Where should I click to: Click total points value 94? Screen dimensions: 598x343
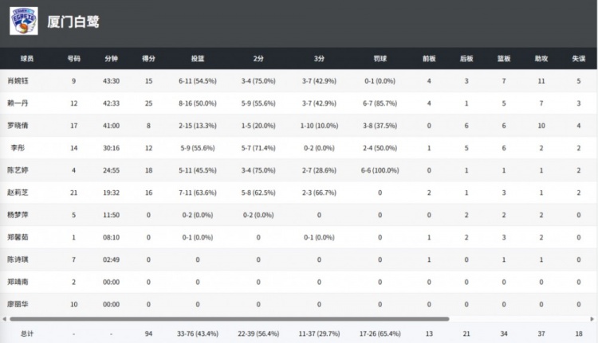(x=148, y=334)
